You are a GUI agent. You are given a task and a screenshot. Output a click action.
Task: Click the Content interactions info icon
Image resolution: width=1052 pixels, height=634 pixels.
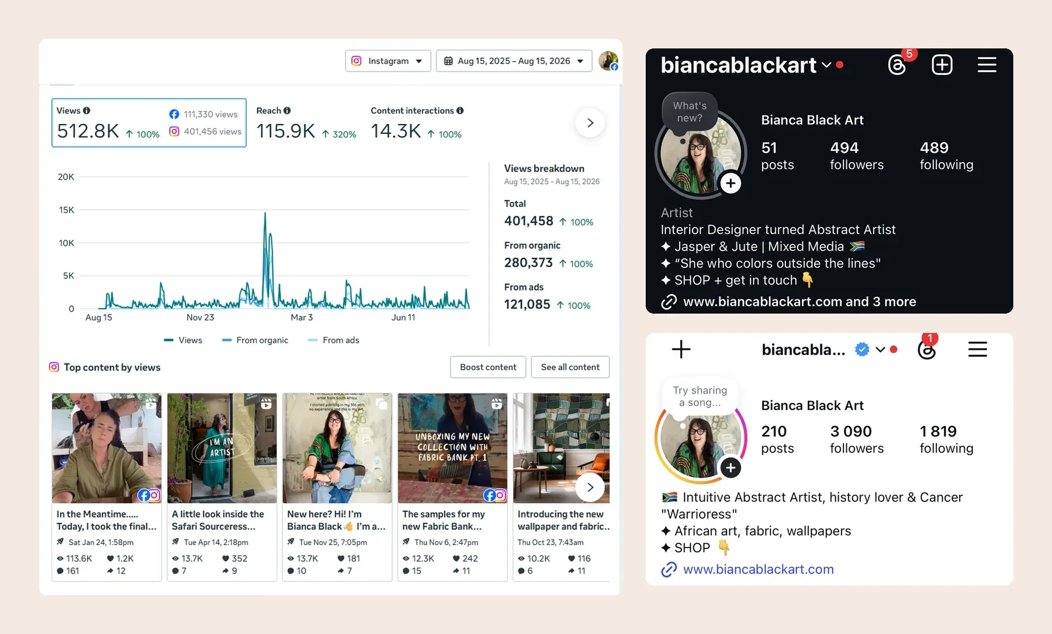[460, 111]
